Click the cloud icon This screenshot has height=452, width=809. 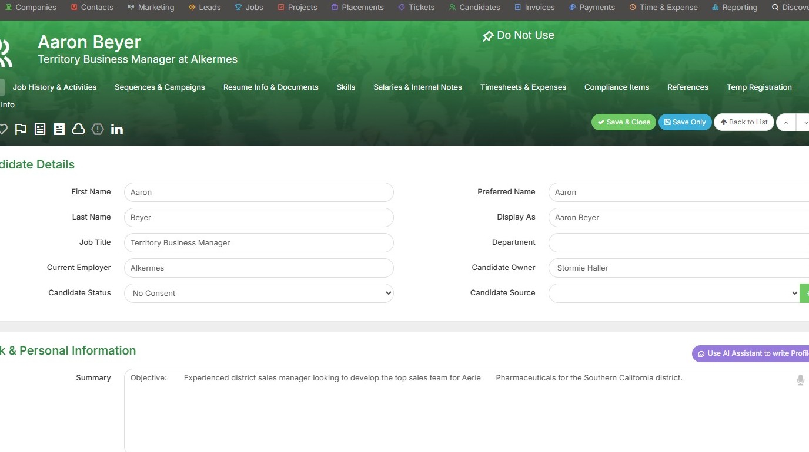(x=78, y=129)
